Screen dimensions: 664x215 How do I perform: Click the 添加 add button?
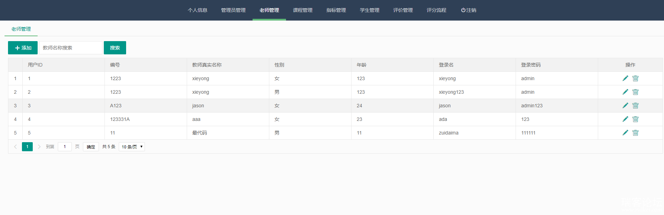23,48
